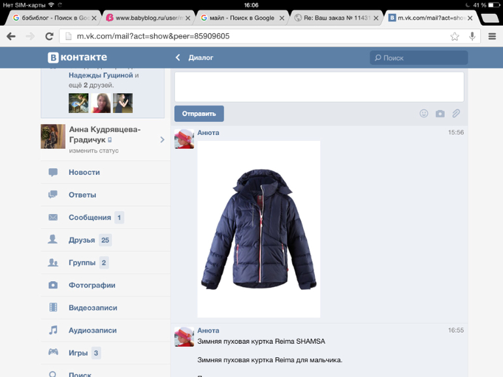Open Сообщения in sidebar
Image resolution: width=503 pixels, height=377 pixels.
[89, 217]
